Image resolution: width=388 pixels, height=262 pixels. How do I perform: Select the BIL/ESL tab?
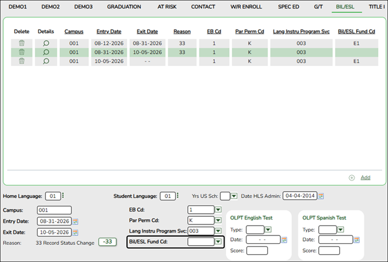click(345, 7)
